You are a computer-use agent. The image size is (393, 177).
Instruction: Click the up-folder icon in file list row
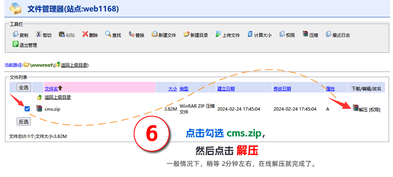click(40, 97)
